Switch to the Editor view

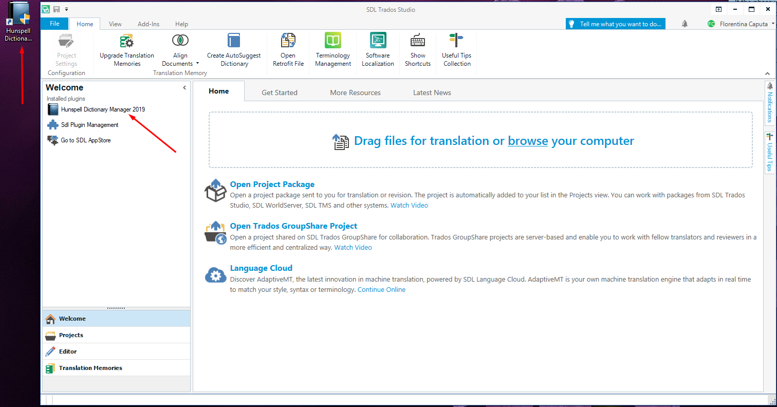click(116, 351)
